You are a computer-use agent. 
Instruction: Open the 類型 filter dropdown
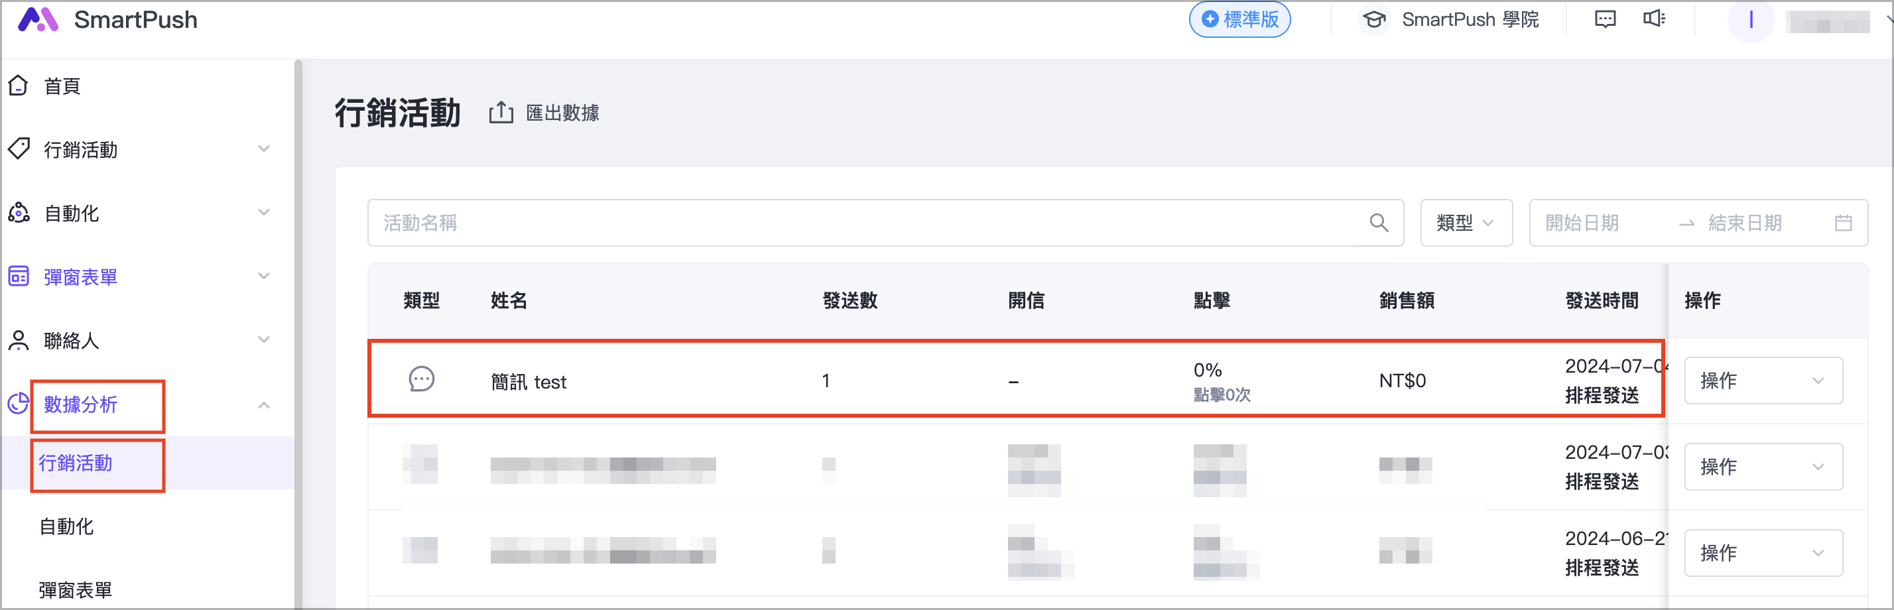click(1466, 223)
